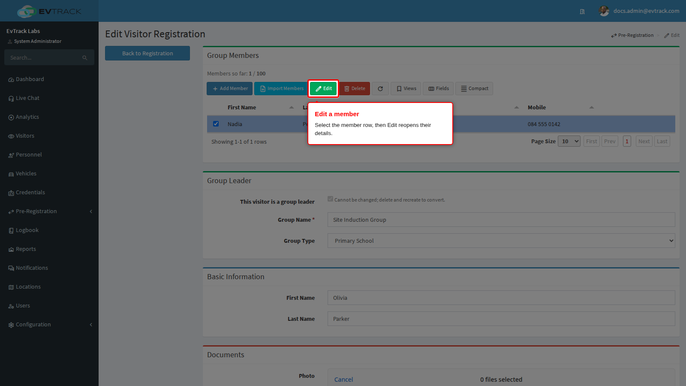Click the user avatar next to docs.admin email
The width and height of the screenshot is (686, 386).
(x=604, y=11)
